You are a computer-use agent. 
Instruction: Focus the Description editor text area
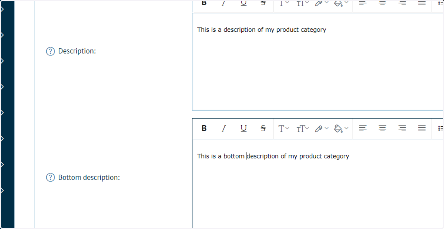pyautogui.click(x=318, y=62)
